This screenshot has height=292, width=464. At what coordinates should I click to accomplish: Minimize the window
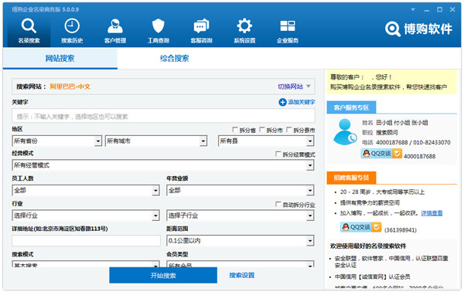(x=426, y=10)
